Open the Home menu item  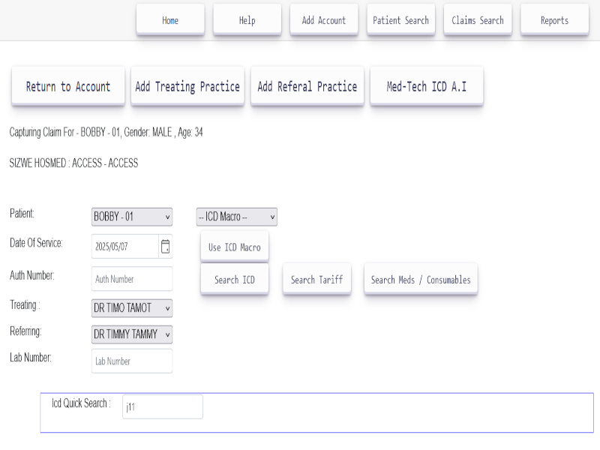[170, 20]
